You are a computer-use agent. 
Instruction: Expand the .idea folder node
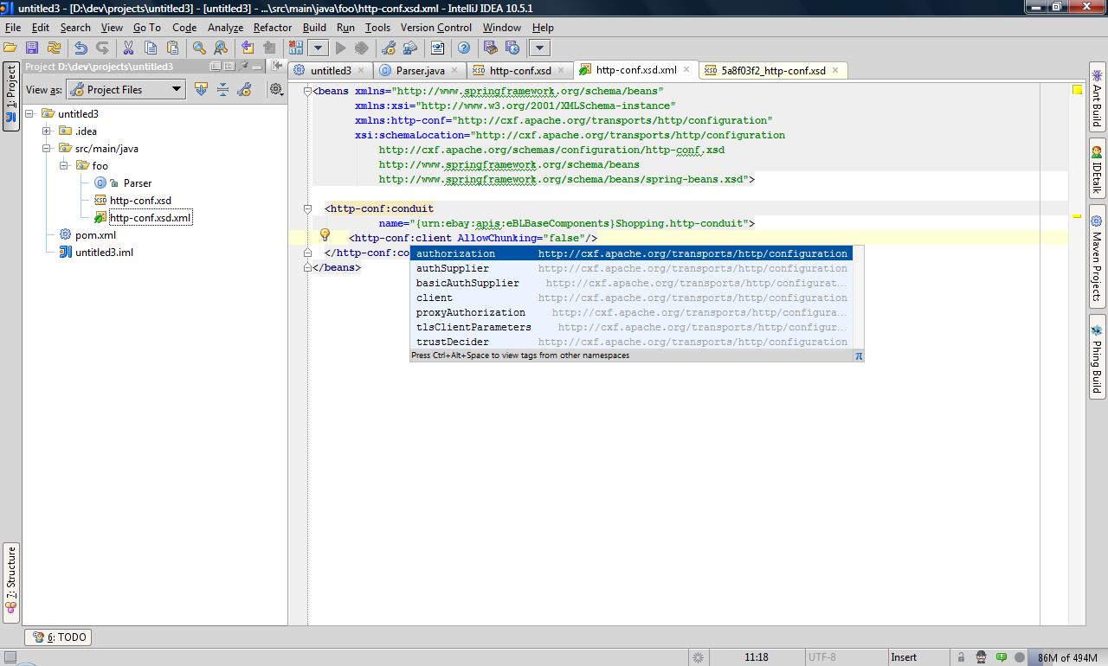click(47, 131)
